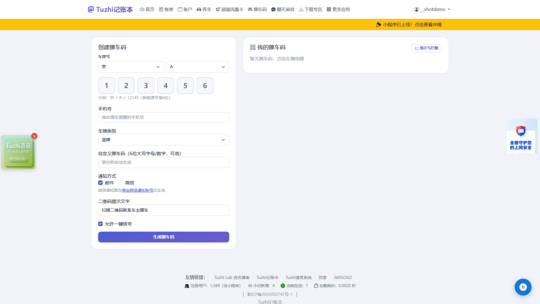The image size is (540, 304).
Task: Focus the 手机号 phone number field
Action: (x=163, y=117)
